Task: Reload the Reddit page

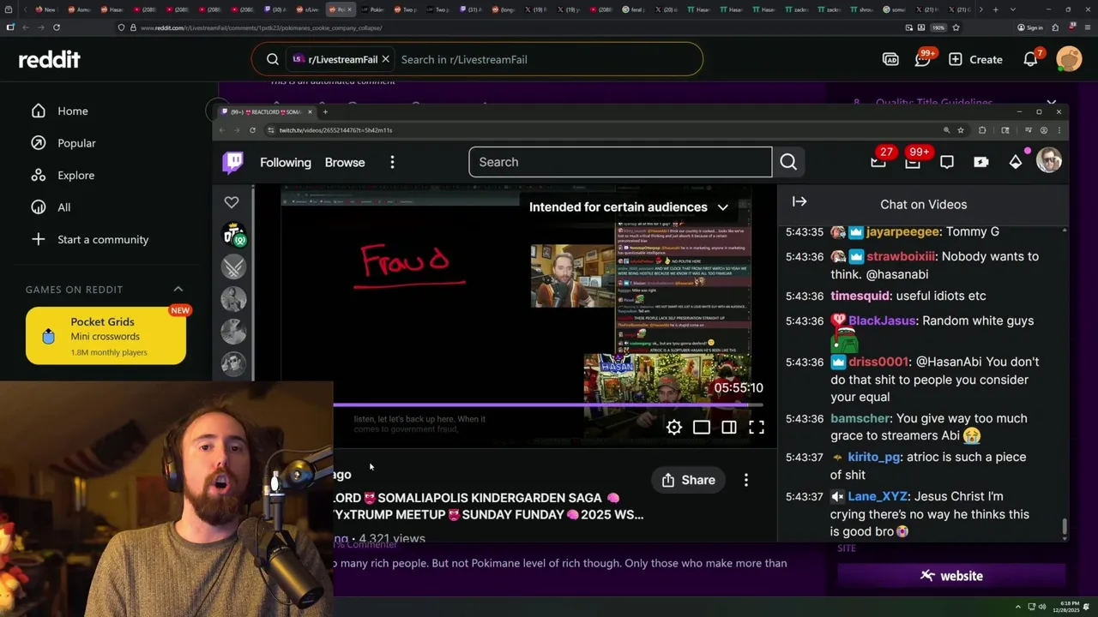Action: 56,27
